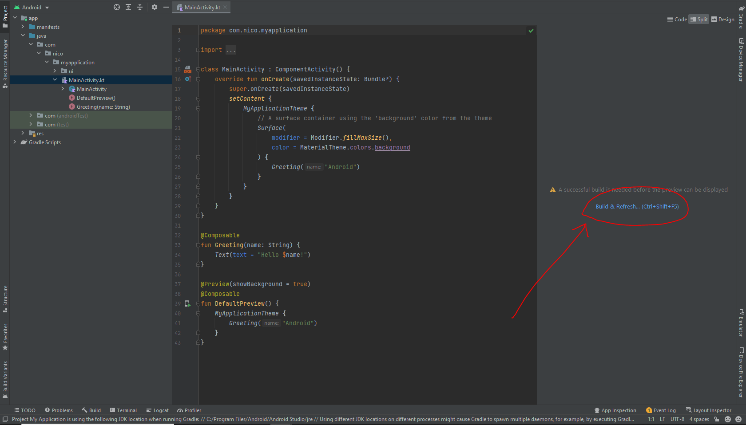The image size is (746, 425).
Task: Open the Terminal tool window
Action: 124,410
